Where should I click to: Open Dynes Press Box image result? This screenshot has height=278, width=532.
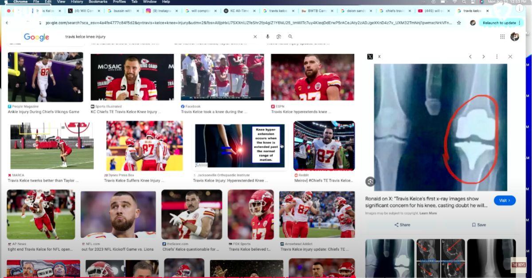point(144,146)
